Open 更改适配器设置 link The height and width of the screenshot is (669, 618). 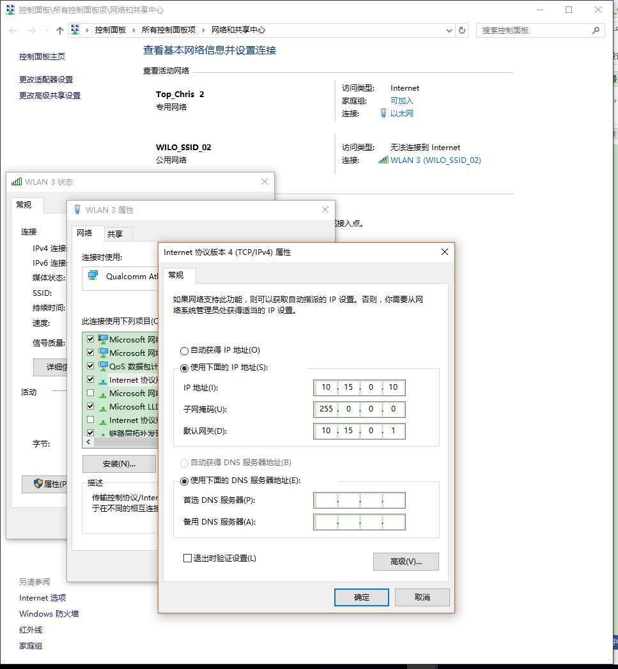click(46, 79)
